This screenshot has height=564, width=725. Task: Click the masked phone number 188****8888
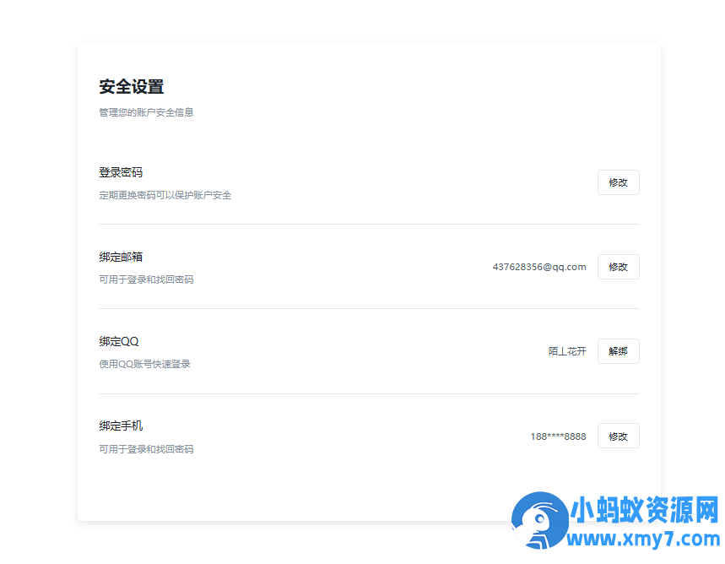558,437
